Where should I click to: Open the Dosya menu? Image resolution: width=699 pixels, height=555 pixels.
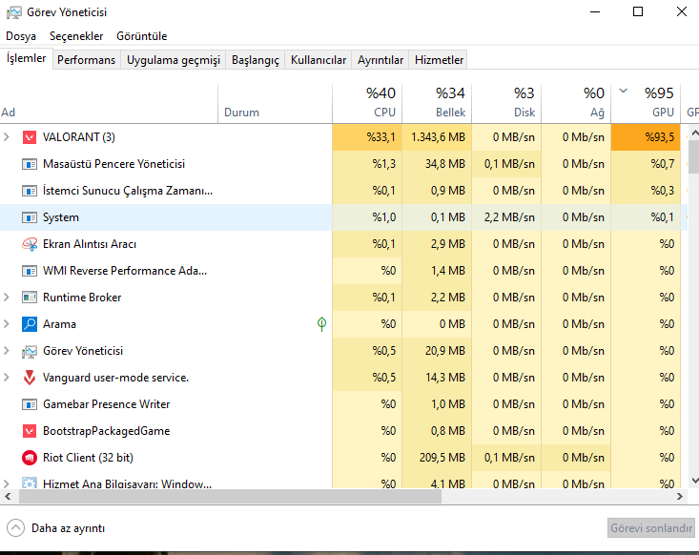[x=21, y=36]
